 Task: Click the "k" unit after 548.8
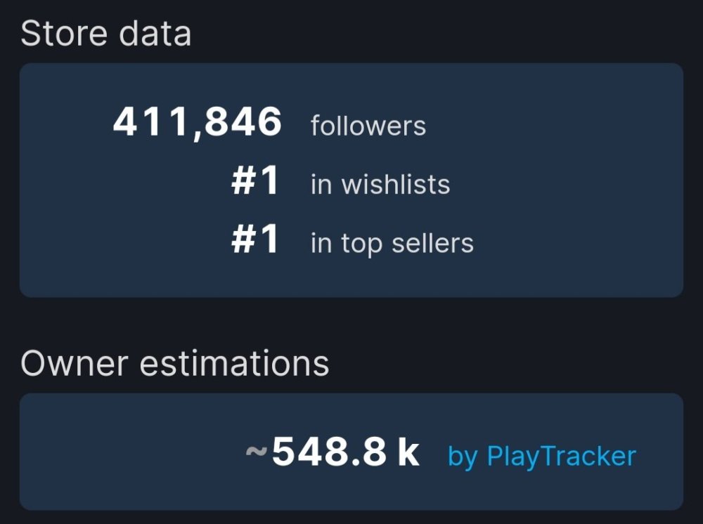click(x=408, y=453)
